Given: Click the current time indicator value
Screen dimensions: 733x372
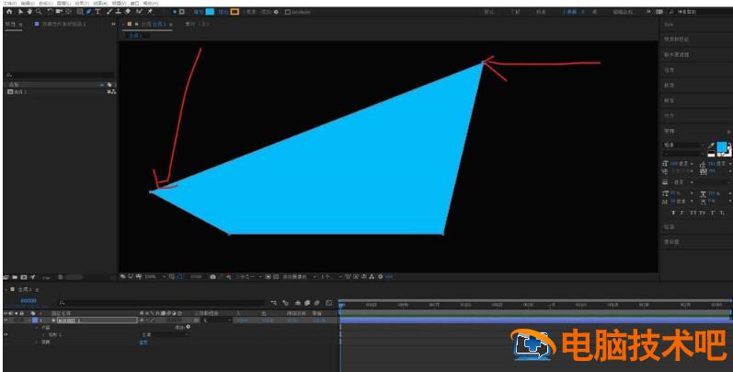Looking at the screenshot, I should (29, 300).
